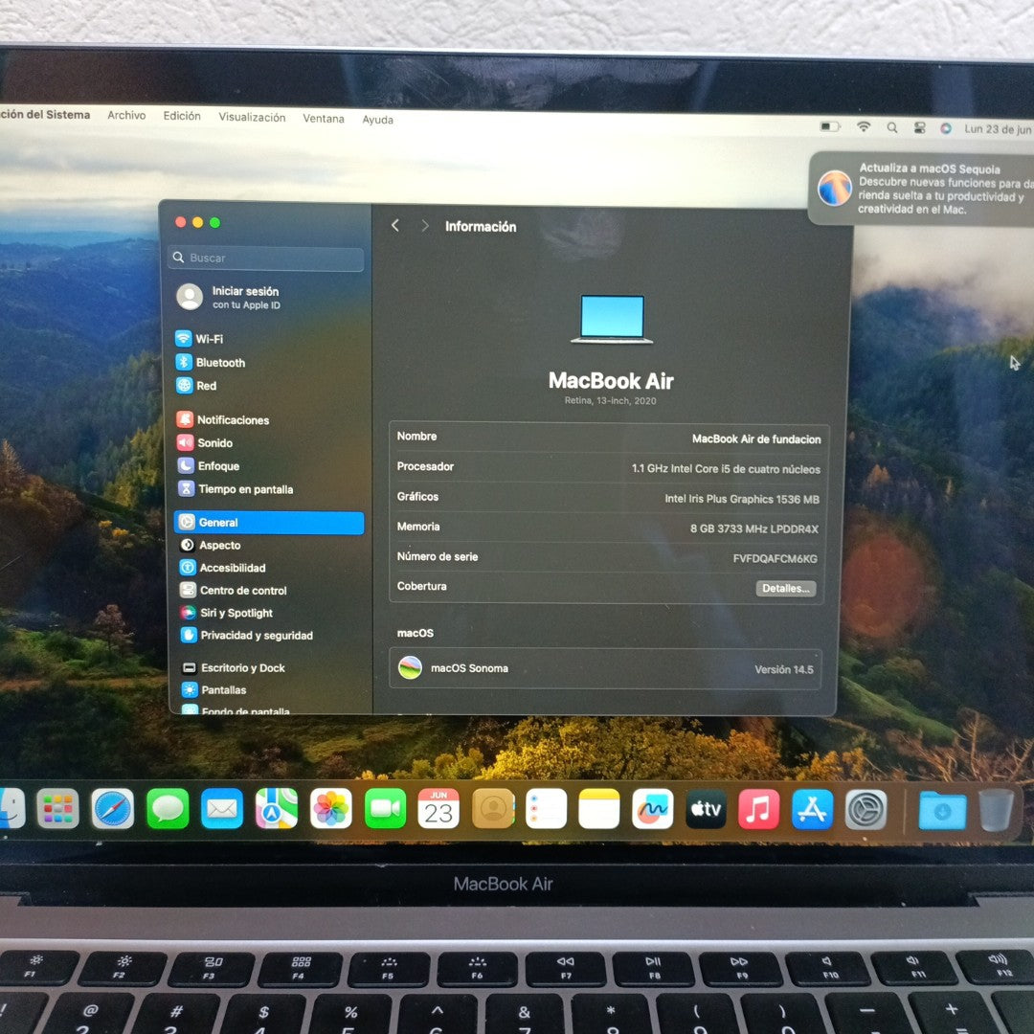Select General in sidebar
The height and width of the screenshot is (1034, 1034).
(x=269, y=523)
